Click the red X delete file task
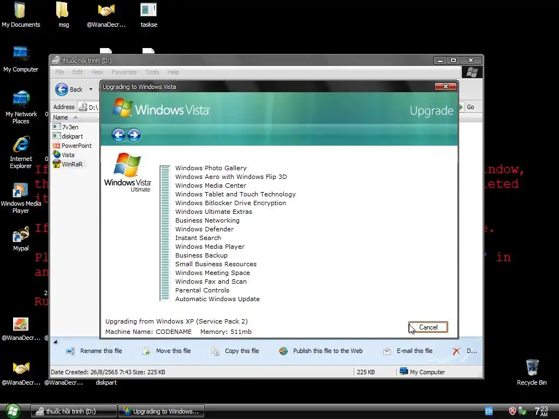This screenshot has height=419, width=559. click(456, 351)
